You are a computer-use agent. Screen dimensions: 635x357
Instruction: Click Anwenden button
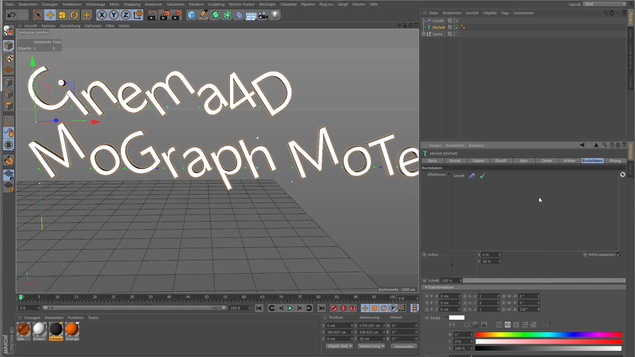(404, 346)
